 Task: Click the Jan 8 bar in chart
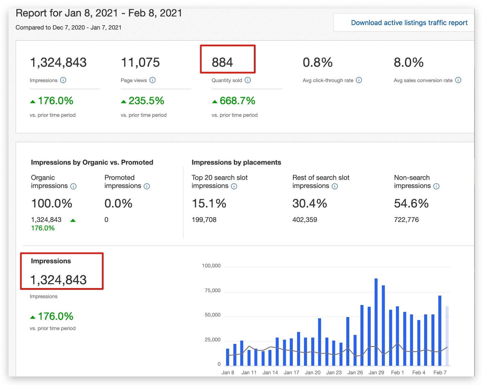pyautogui.click(x=228, y=357)
